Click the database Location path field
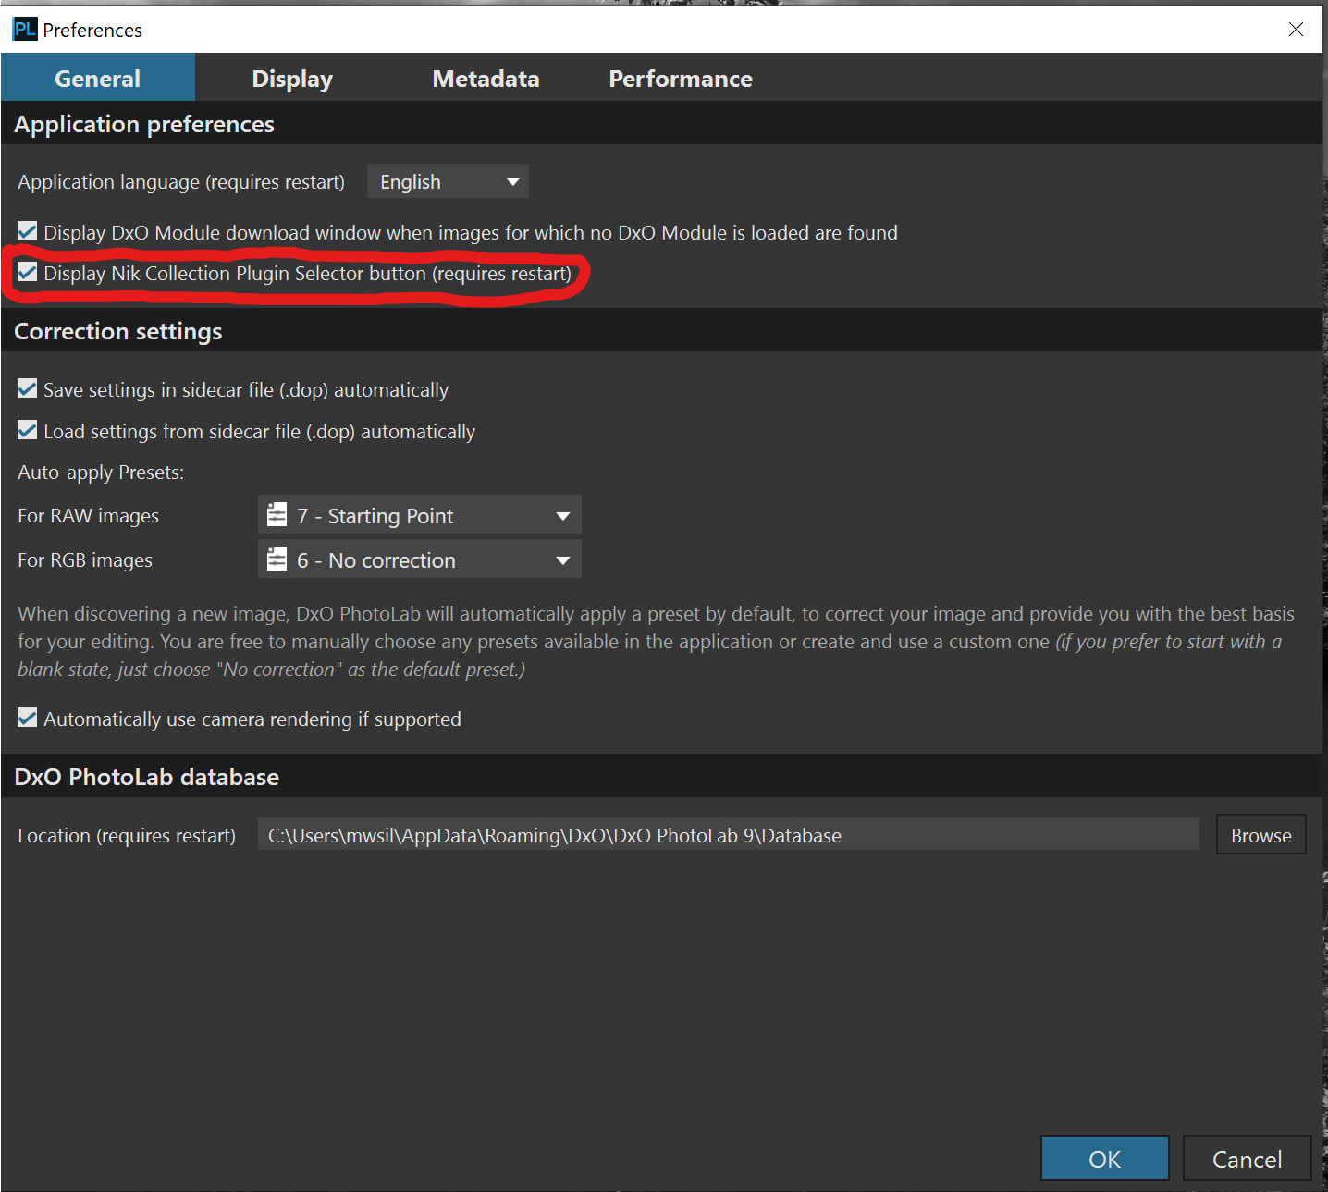The height and width of the screenshot is (1192, 1328). (728, 835)
